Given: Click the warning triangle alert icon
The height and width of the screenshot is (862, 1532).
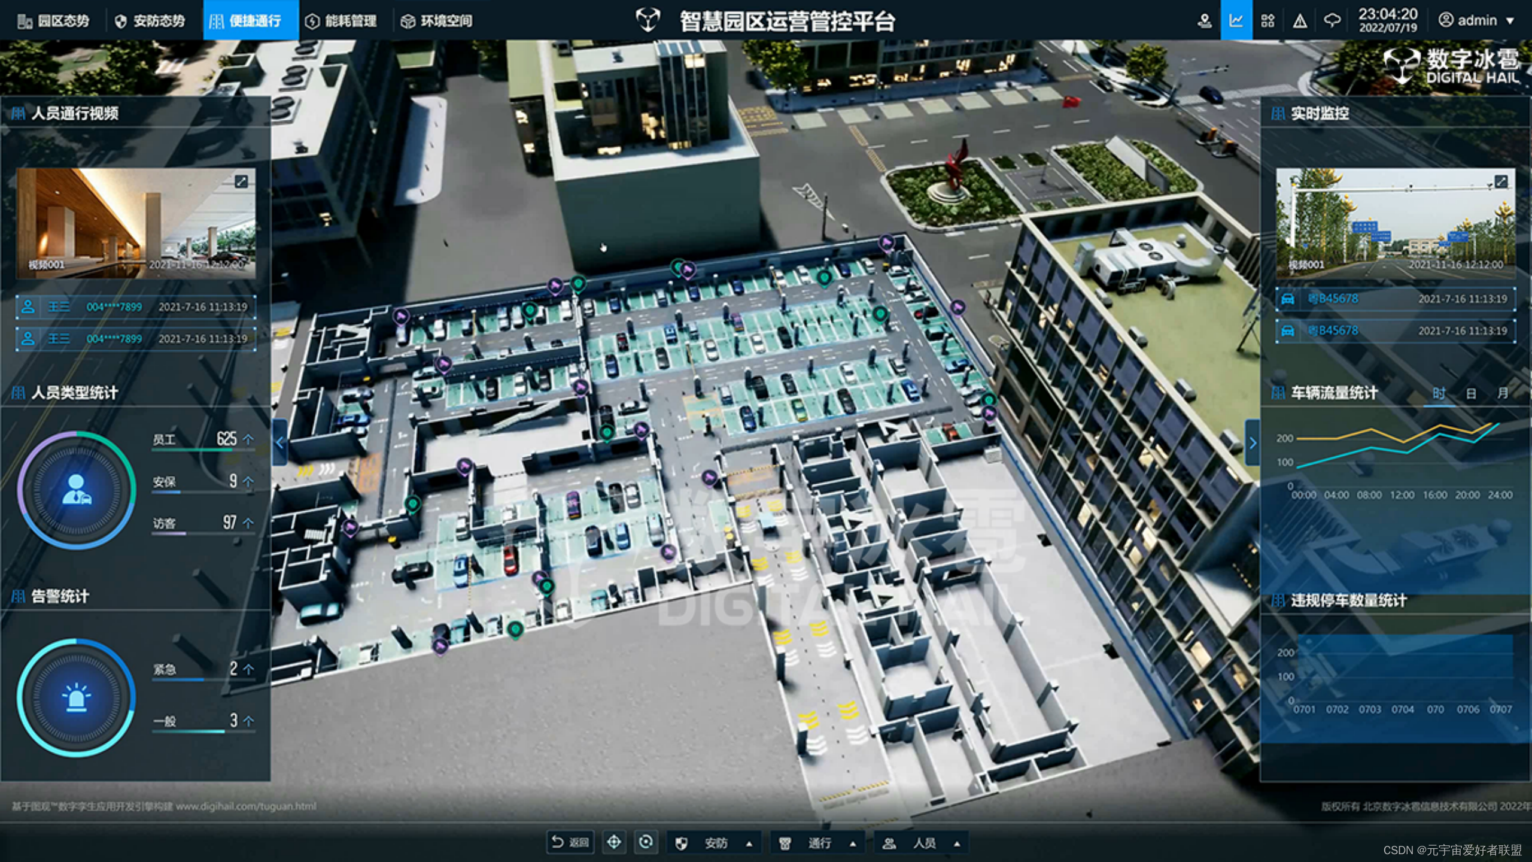Looking at the screenshot, I should [1300, 21].
